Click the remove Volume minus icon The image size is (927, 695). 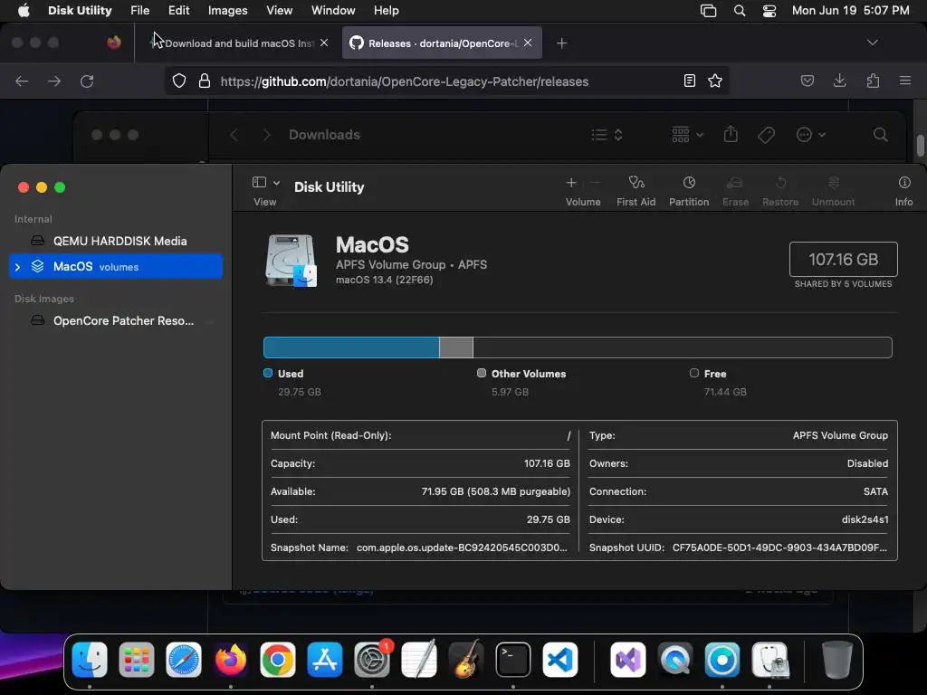[596, 183]
